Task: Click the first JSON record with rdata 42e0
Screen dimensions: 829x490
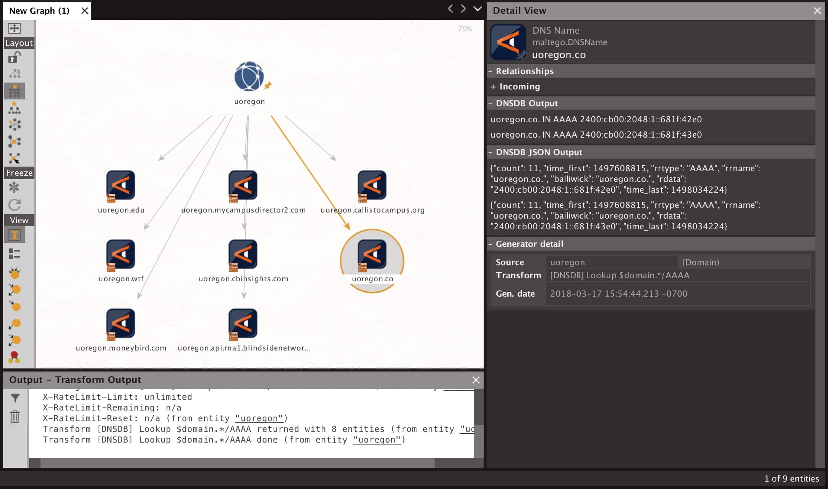Action: click(625, 179)
